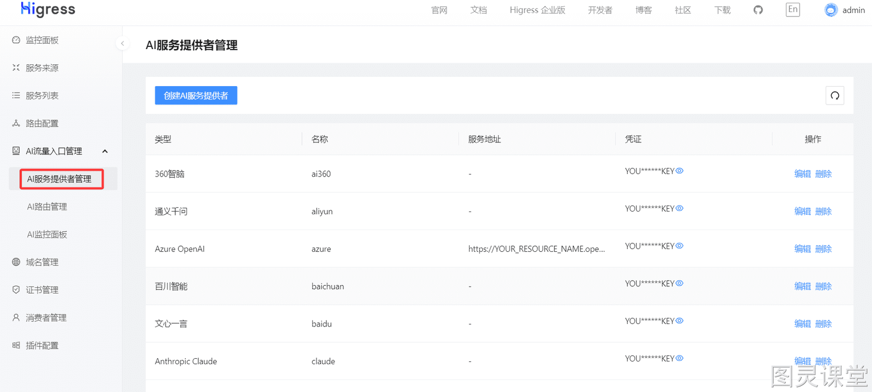Click the 证书管理 shield icon

[x=16, y=290]
